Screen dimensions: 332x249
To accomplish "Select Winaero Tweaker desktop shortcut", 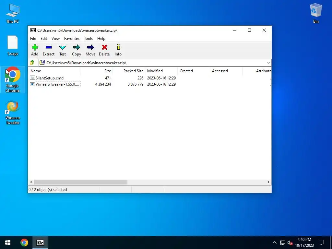I will pyautogui.click(x=13, y=113).
